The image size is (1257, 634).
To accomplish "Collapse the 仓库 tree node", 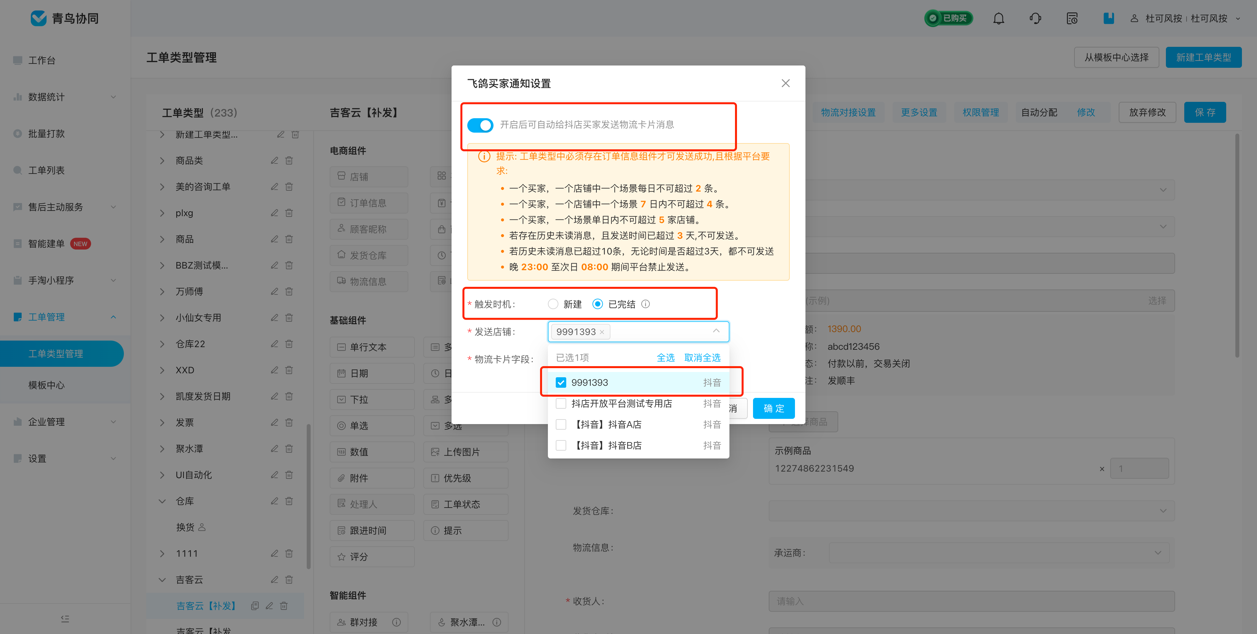I will 162,501.
